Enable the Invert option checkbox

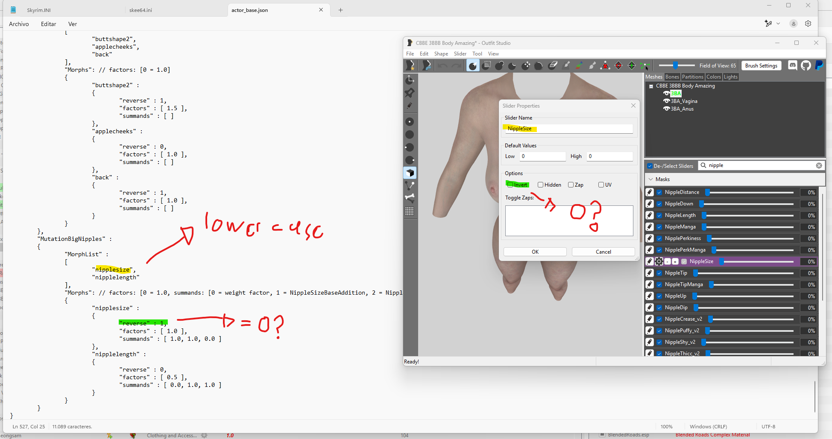(510, 184)
